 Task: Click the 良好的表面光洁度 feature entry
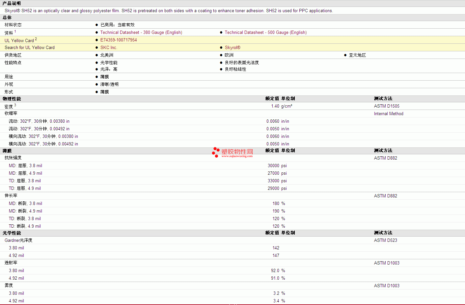point(242,63)
